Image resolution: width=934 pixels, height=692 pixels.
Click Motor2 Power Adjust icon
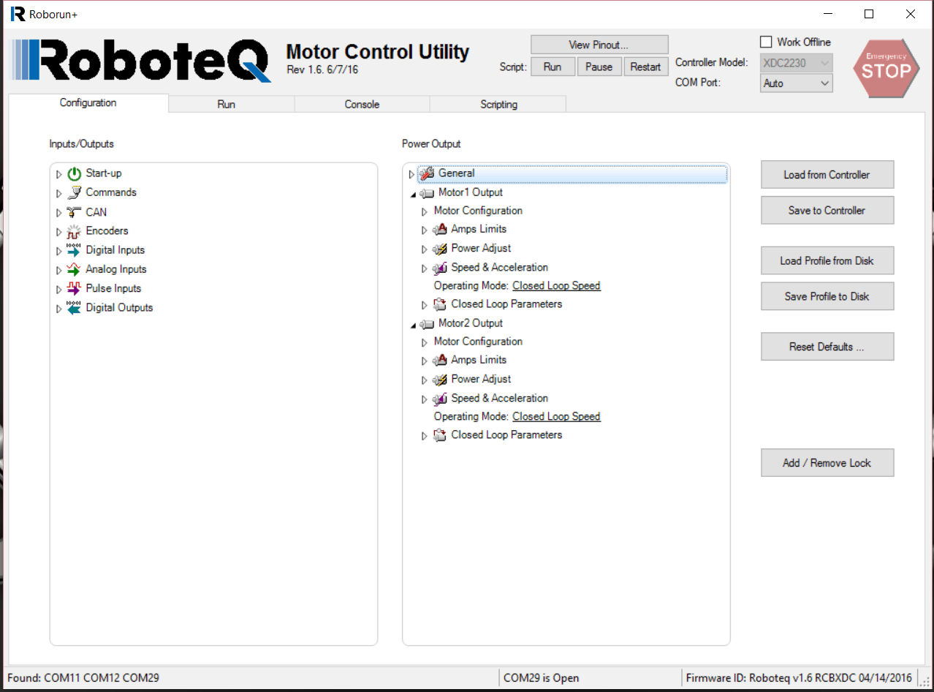coord(440,380)
